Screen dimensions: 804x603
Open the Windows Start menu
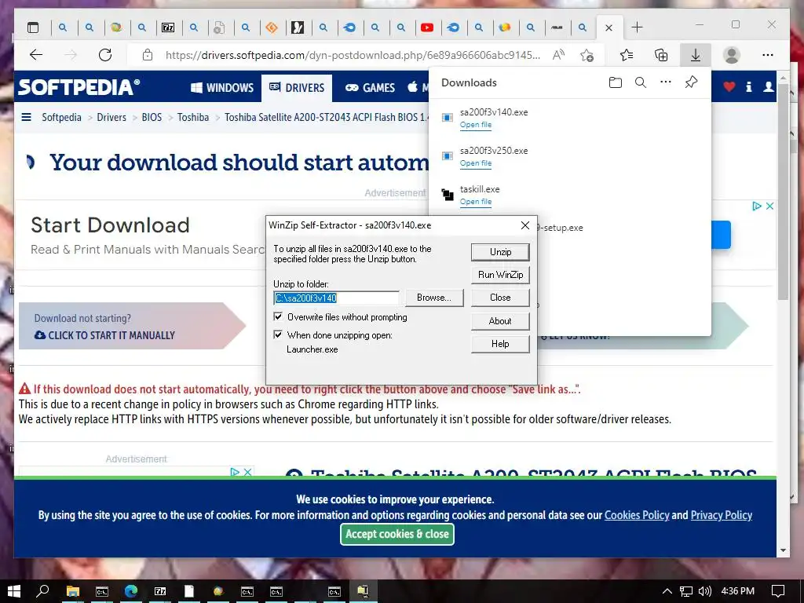point(14,591)
